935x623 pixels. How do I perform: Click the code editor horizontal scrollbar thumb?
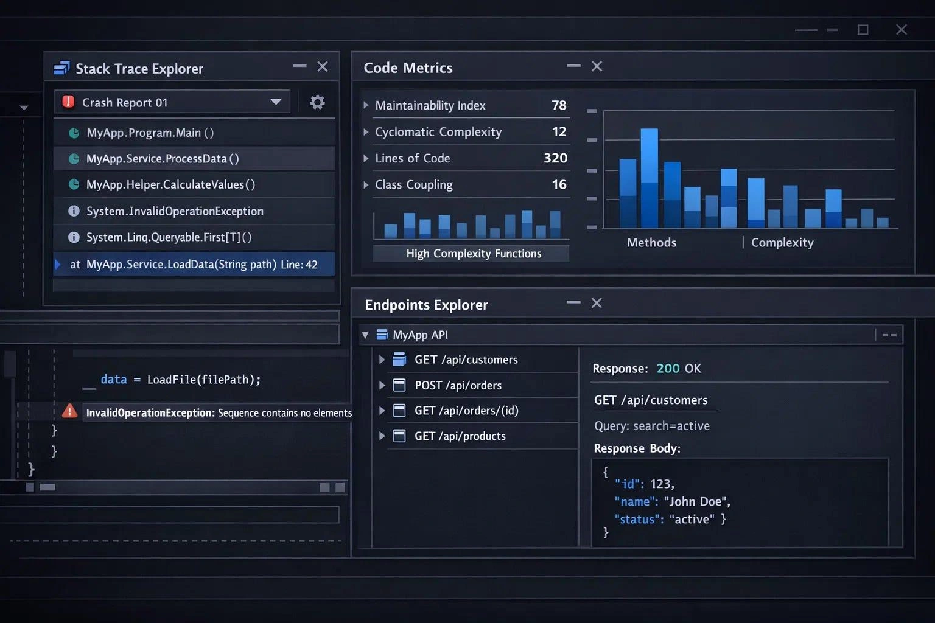pos(47,487)
